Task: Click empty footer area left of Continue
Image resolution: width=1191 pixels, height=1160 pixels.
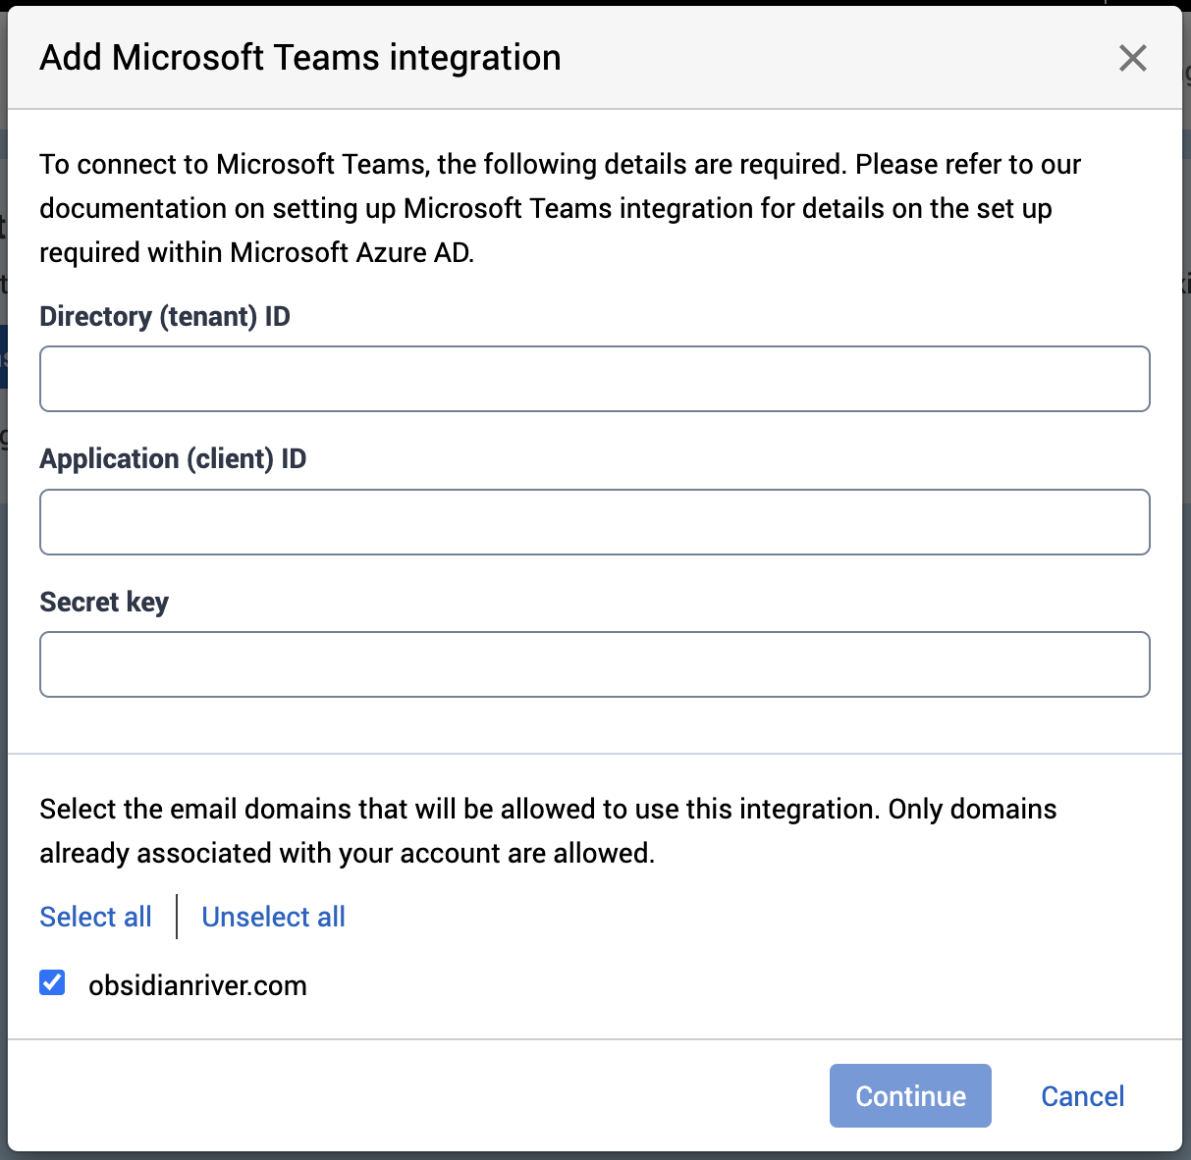Action: [x=412, y=1096]
